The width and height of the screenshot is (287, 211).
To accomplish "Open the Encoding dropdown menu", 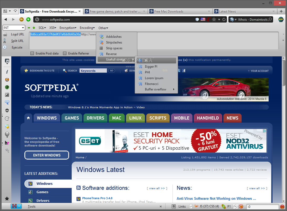I will click(87, 28).
